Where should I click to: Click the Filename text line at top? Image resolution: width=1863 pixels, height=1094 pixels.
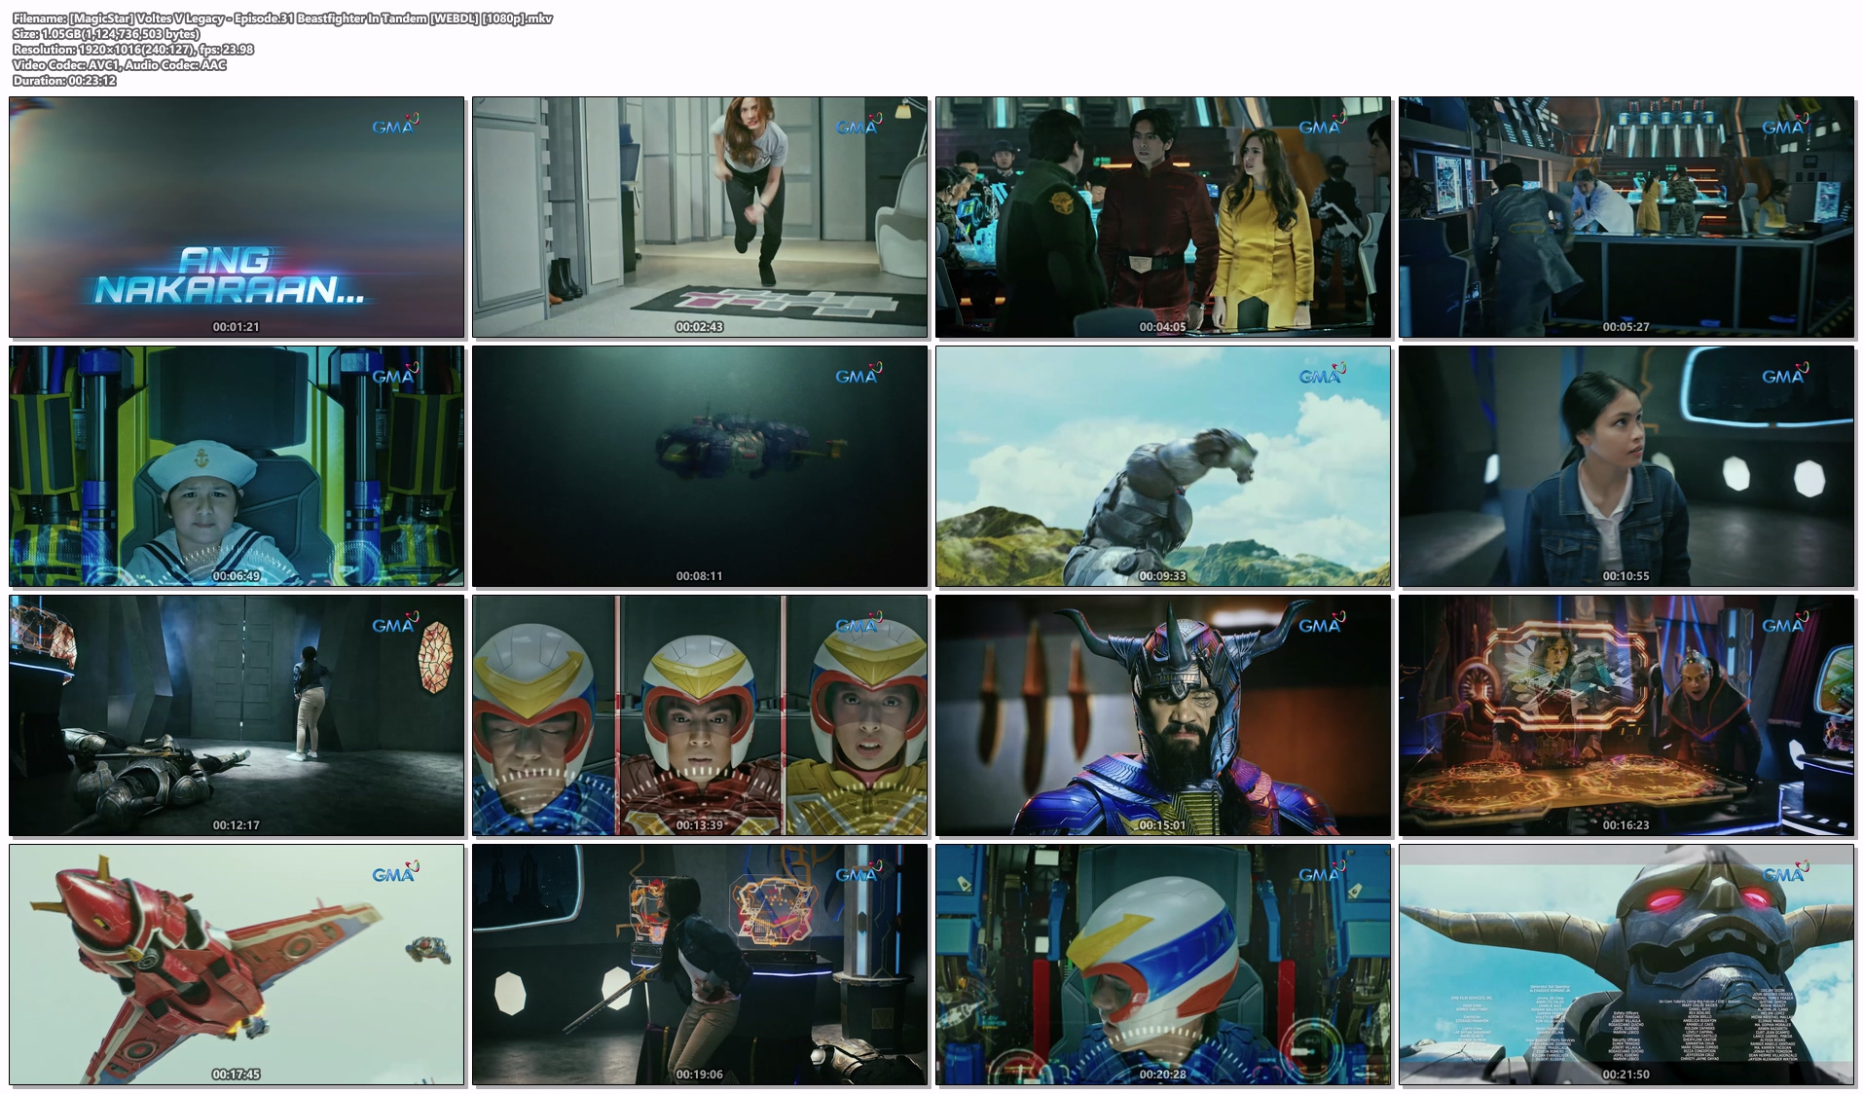click(282, 18)
